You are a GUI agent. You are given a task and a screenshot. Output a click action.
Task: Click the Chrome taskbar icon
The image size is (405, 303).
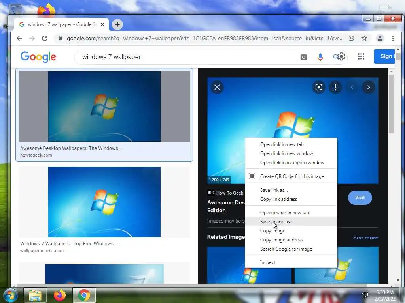pos(84,295)
